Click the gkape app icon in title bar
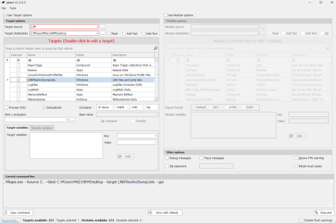The height and width of the screenshot is (223, 336). coord(3,2)
